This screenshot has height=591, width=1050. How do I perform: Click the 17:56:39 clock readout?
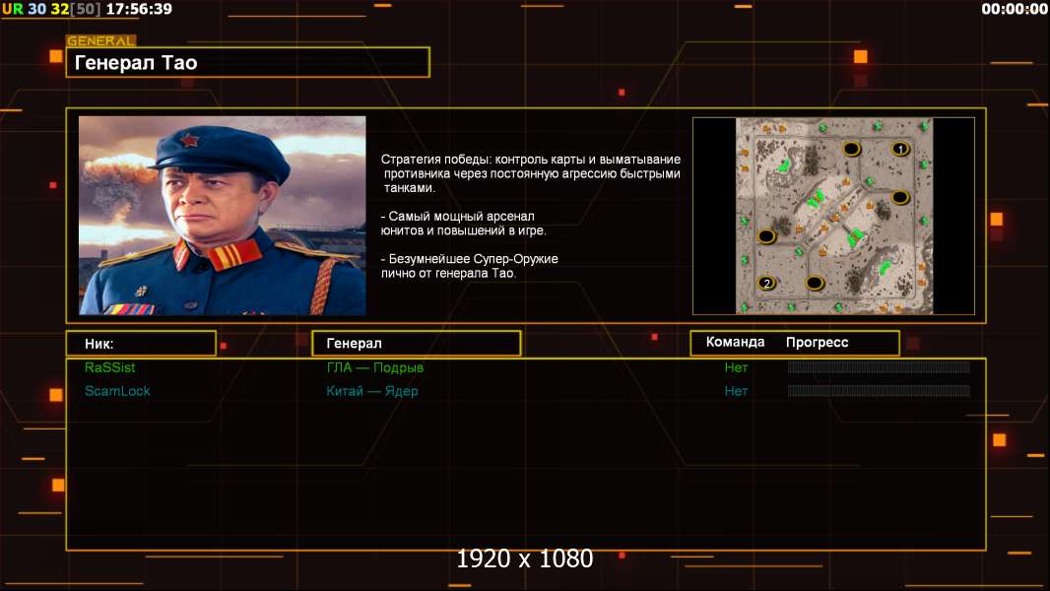tap(139, 9)
